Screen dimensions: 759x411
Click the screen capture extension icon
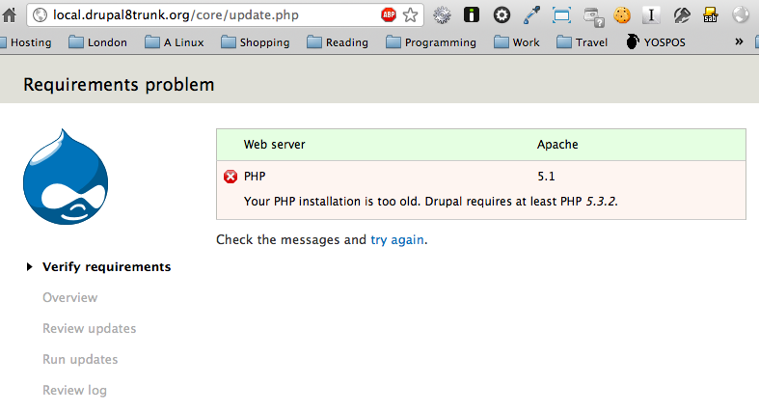[561, 15]
